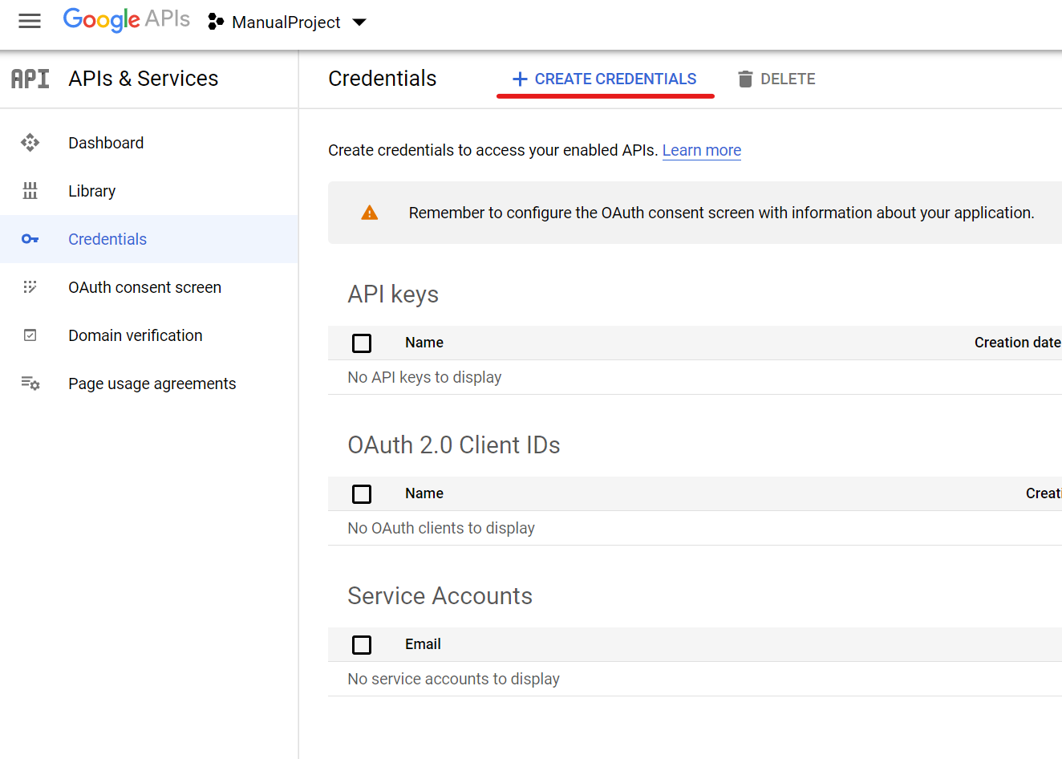Select Credentials in the sidebar
Viewport: 1062px width, 759px height.
(x=107, y=238)
